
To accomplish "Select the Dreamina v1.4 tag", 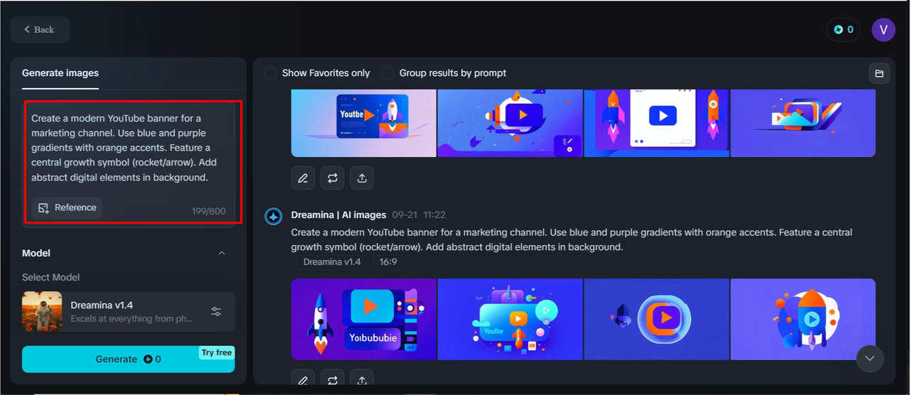I will (332, 261).
